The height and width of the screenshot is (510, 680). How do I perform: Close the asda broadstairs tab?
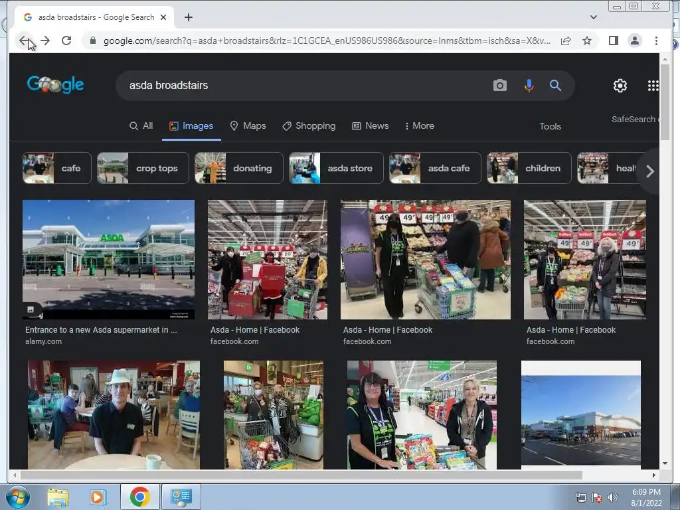[163, 17]
